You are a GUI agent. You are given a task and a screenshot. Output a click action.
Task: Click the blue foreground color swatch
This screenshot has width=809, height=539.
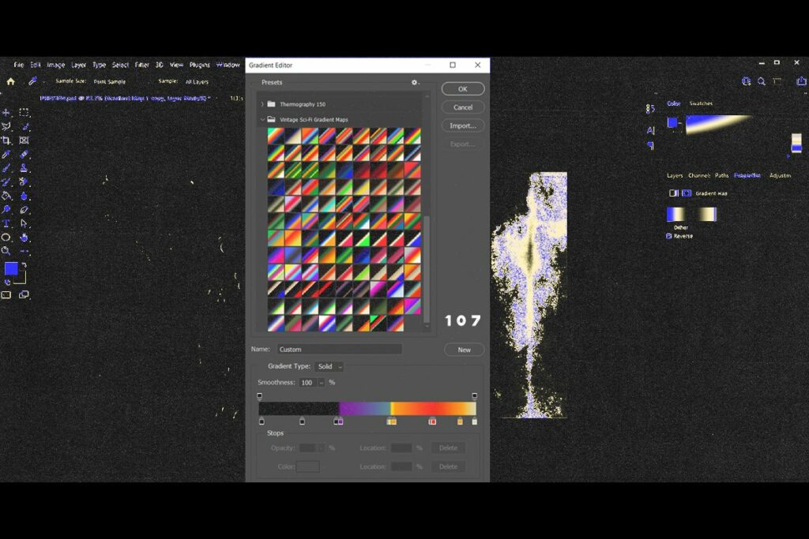pos(11,270)
